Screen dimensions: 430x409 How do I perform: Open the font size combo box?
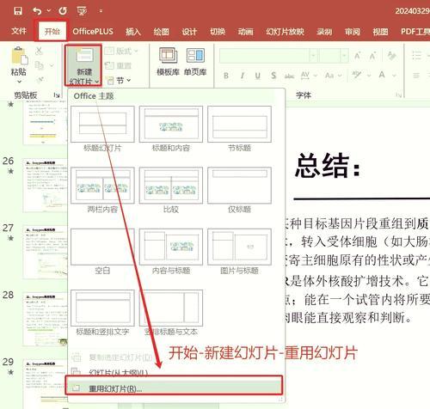(x=334, y=56)
